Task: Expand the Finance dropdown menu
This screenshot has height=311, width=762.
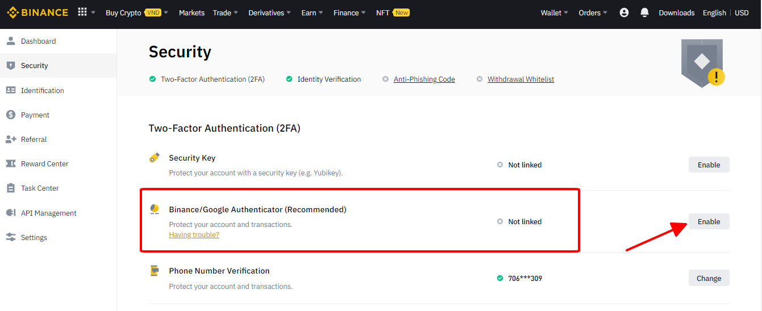Action: click(349, 12)
